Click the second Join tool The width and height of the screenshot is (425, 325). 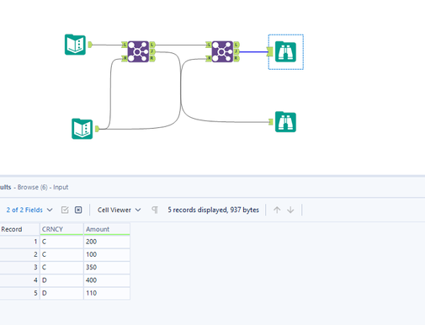(222, 51)
